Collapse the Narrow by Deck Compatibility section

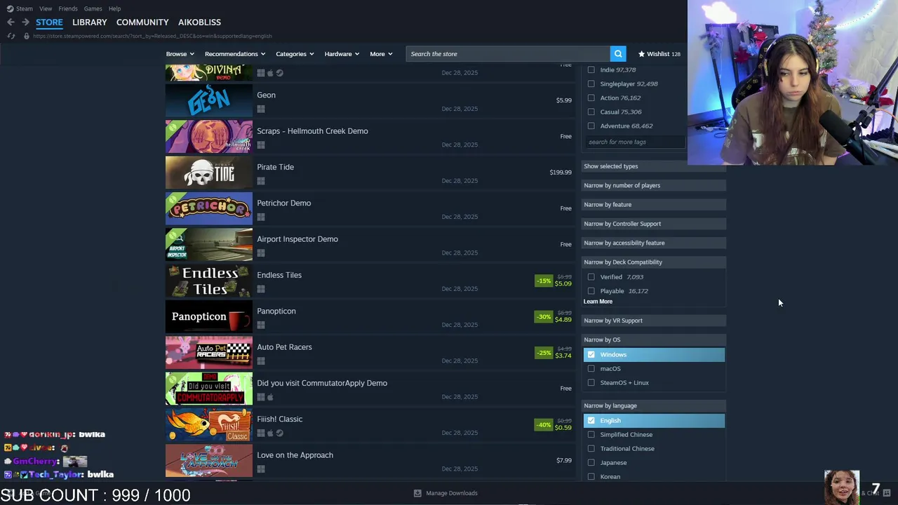[x=654, y=262]
